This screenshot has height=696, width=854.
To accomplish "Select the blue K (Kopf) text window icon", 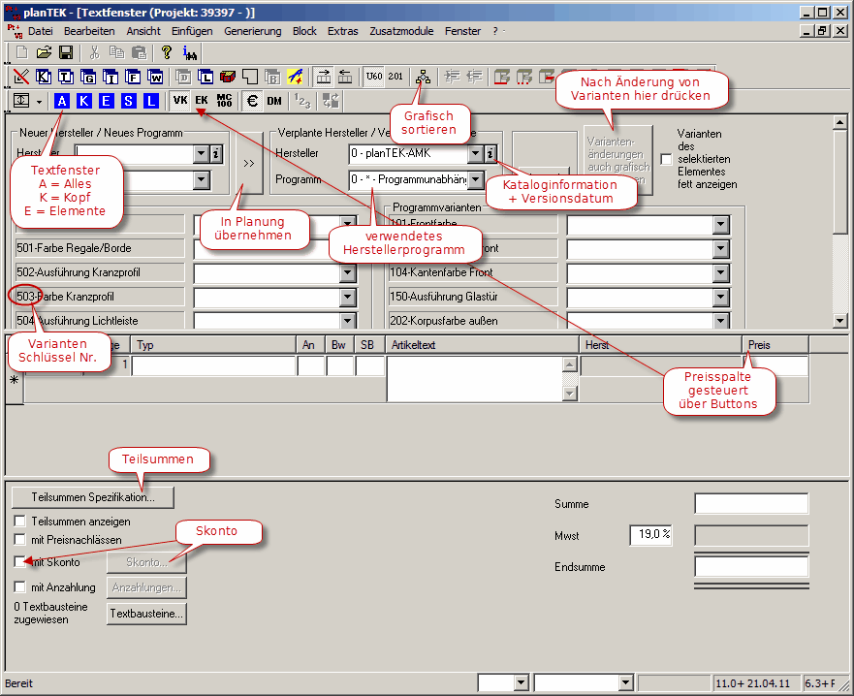I will [x=84, y=101].
